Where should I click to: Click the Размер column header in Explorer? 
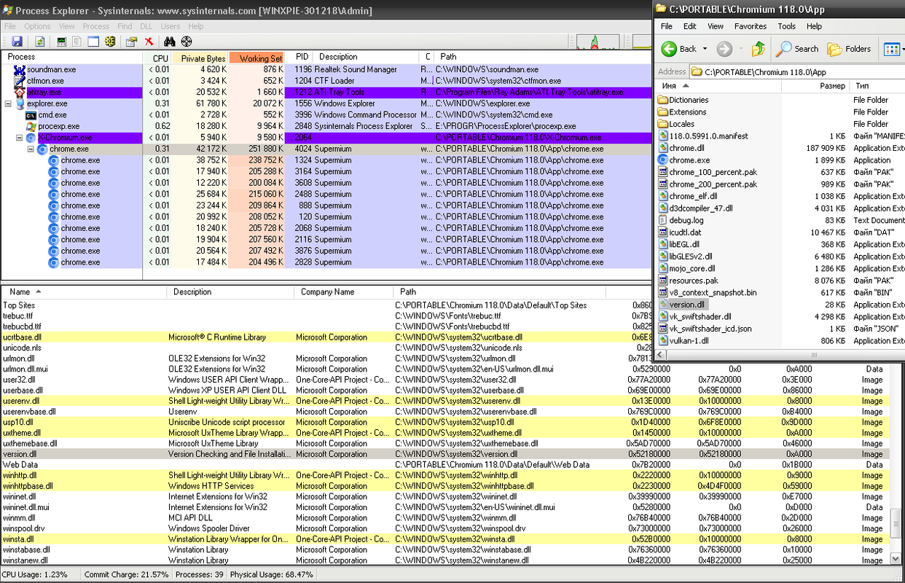coord(815,86)
